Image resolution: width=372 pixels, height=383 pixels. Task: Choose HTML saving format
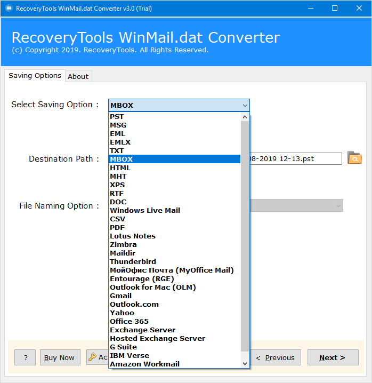click(x=174, y=168)
